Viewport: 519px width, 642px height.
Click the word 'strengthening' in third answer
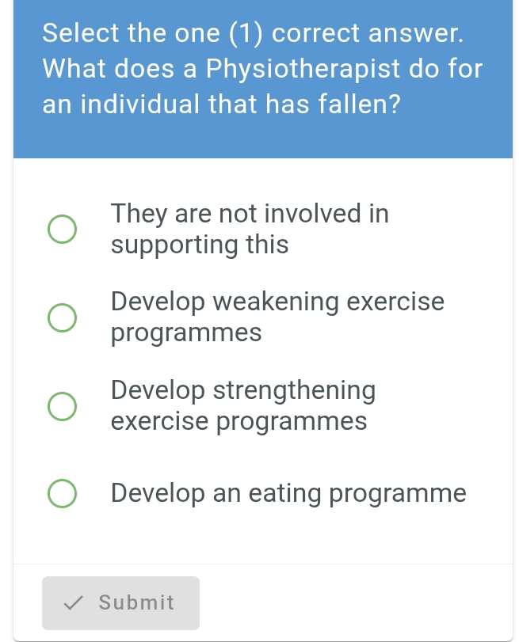295,390
